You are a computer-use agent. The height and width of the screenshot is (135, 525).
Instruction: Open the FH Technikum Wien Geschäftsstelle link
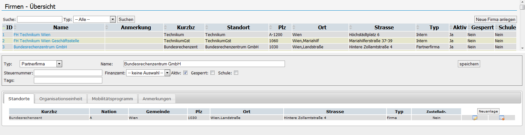[46, 41]
